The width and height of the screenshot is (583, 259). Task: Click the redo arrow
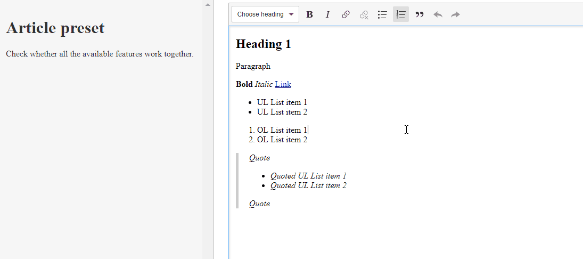tap(455, 14)
